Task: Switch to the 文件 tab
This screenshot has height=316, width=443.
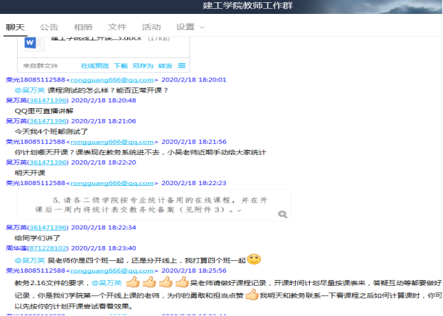Action: (x=117, y=27)
